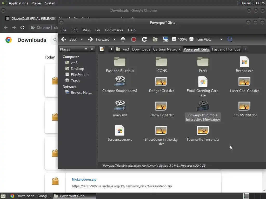This screenshot has width=266, height=199.
Task: Select PPG VS RRB.dcr file
Action: coord(244,109)
